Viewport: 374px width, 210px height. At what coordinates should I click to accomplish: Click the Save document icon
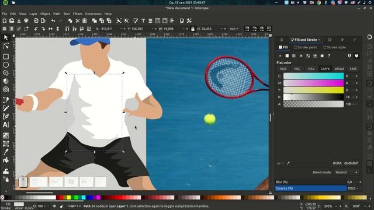(x=19, y=21)
